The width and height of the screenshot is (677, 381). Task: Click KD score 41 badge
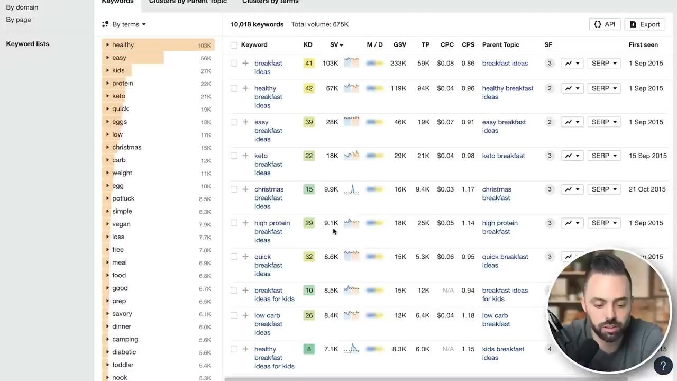[x=309, y=63]
